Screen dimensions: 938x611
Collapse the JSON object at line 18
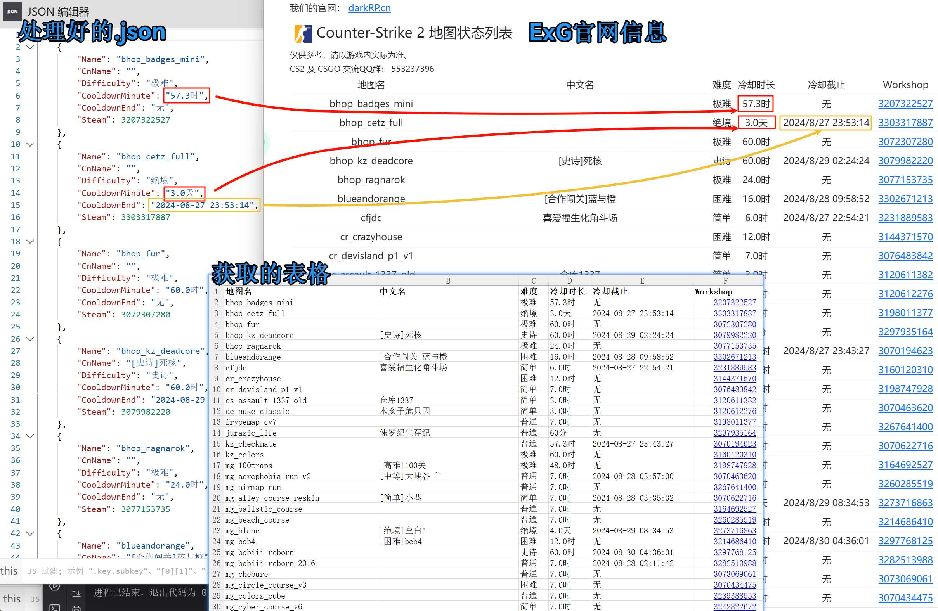(x=30, y=241)
